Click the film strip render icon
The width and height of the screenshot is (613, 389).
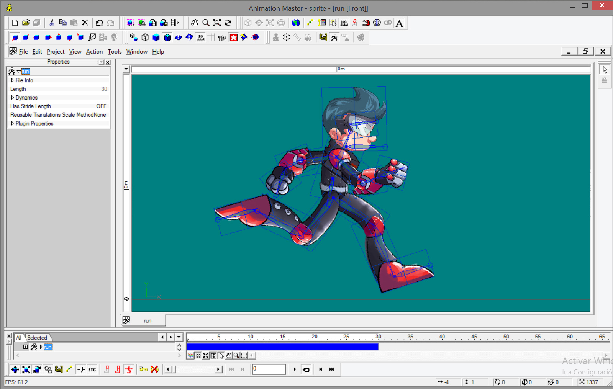tap(175, 23)
